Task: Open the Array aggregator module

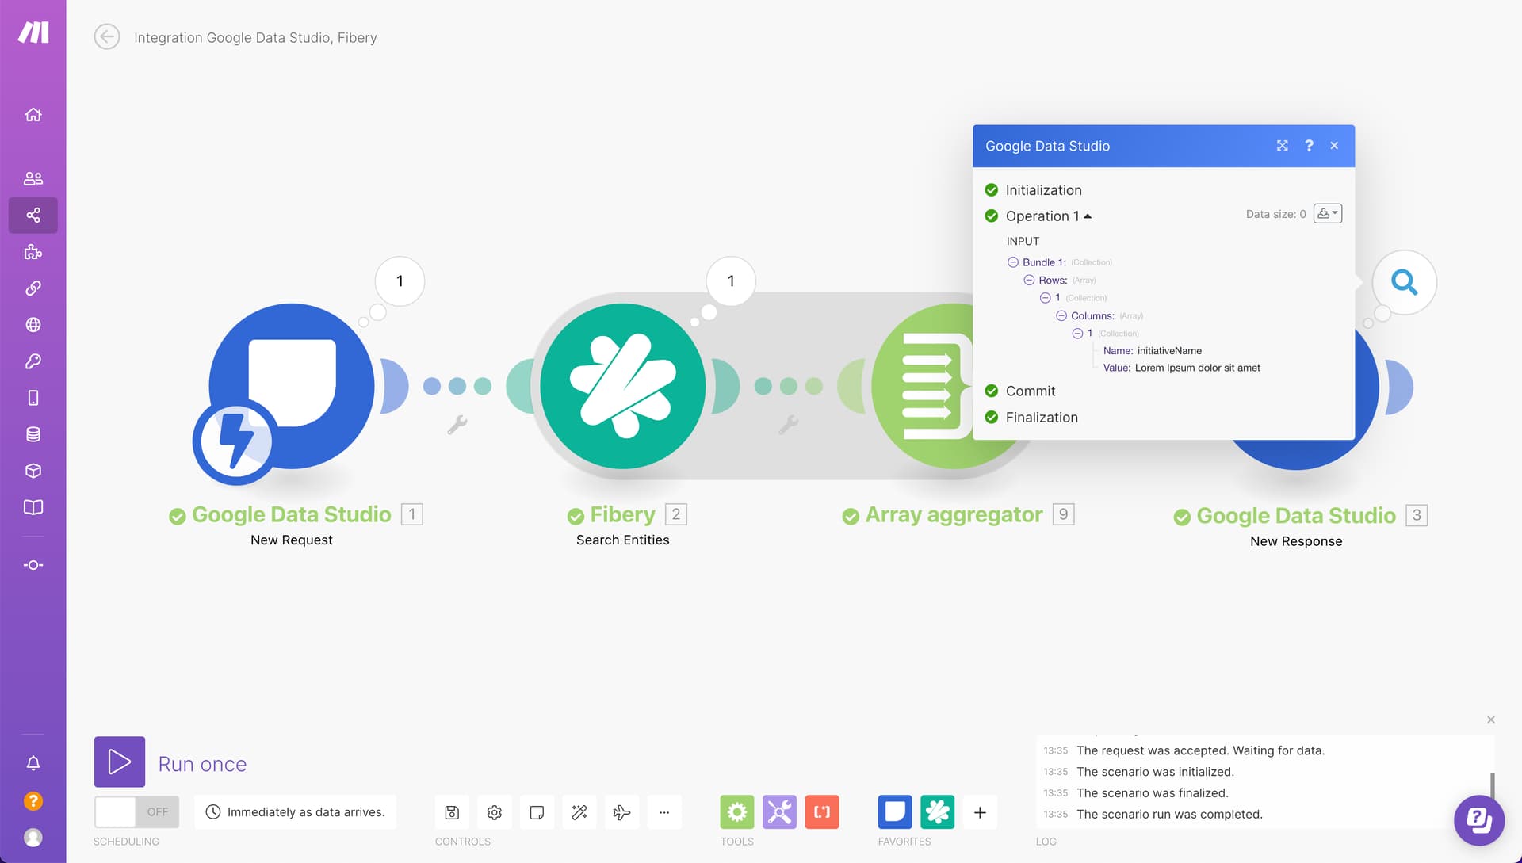Action: click(x=924, y=387)
